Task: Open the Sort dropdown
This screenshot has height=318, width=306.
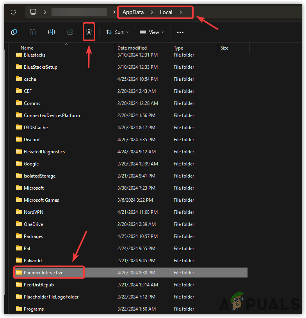Action: [x=117, y=32]
